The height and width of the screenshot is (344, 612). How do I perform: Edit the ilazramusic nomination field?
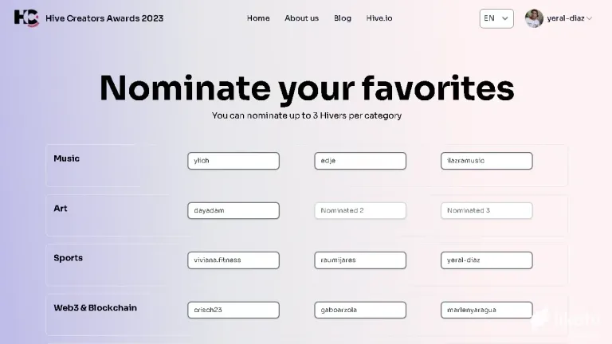click(x=487, y=161)
